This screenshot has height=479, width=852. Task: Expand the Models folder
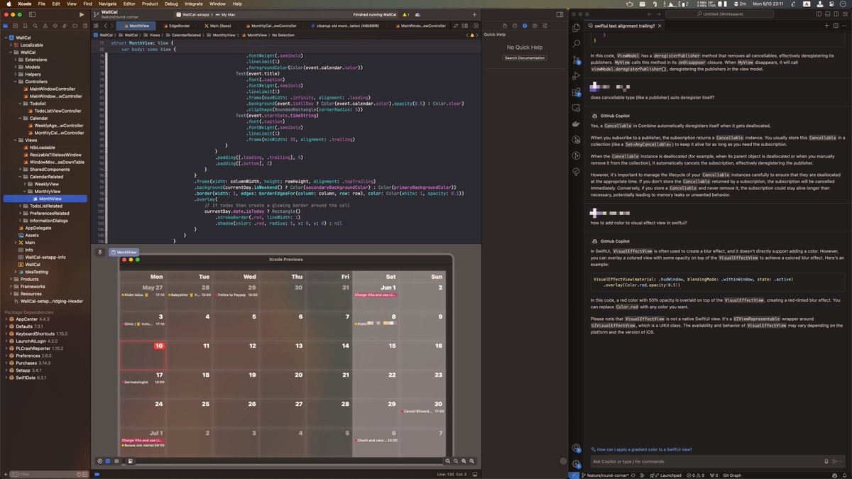(16, 67)
